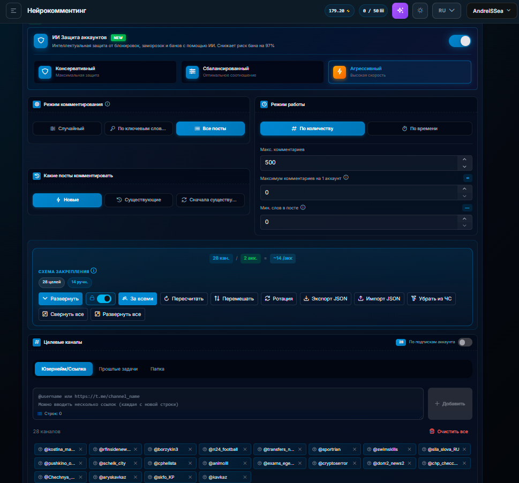Image resolution: width=519 pixels, height=483 pixels.
Task: Click the Импорт JSON button
Action: [379, 299]
